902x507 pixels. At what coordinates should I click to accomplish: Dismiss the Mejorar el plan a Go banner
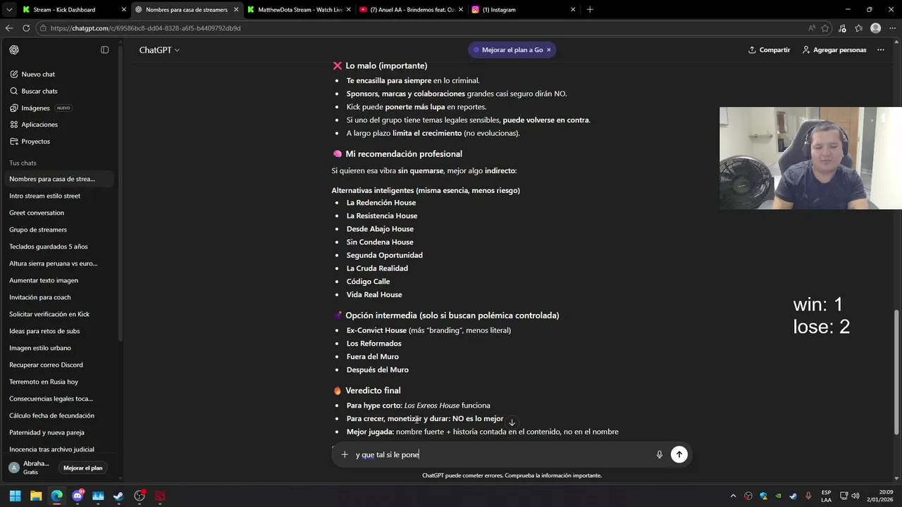(x=549, y=50)
